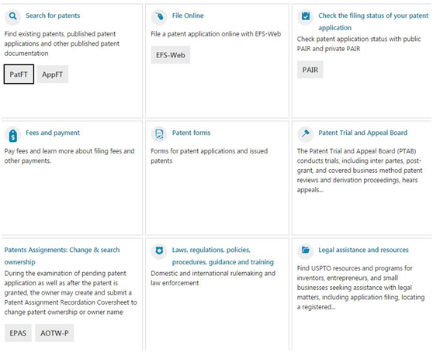Open the AppFT search button
The width and height of the screenshot is (433, 352).
(53, 74)
